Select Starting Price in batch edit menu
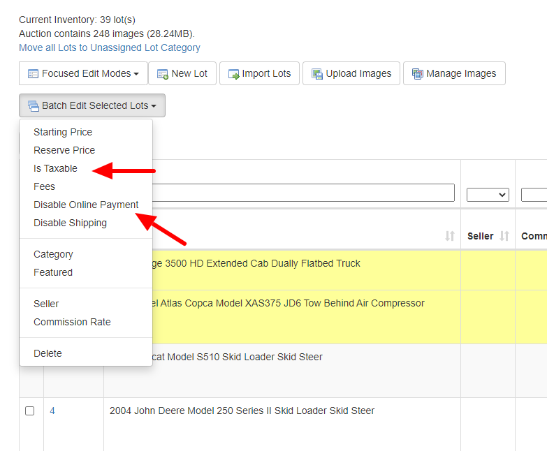The width and height of the screenshot is (547, 451). [x=63, y=132]
